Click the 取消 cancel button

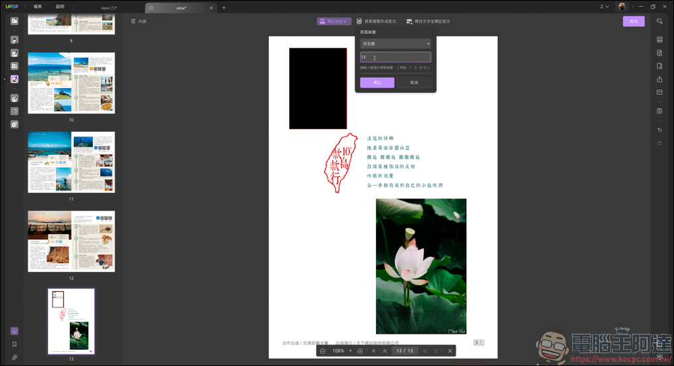[414, 82]
